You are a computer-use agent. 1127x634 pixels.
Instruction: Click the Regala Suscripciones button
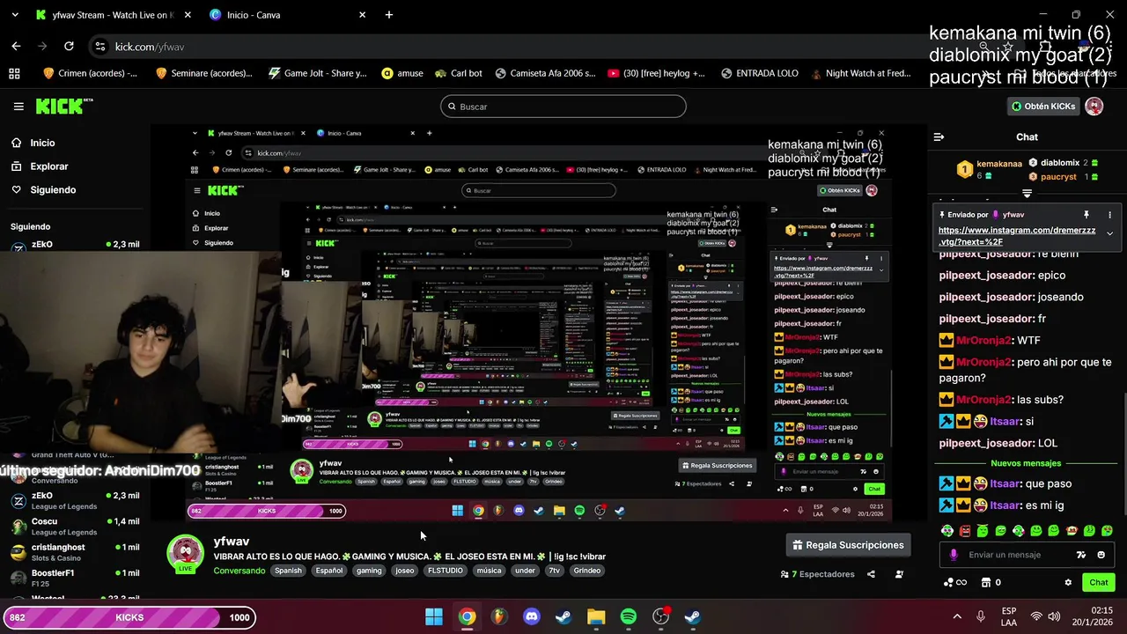tap(848, 545)
